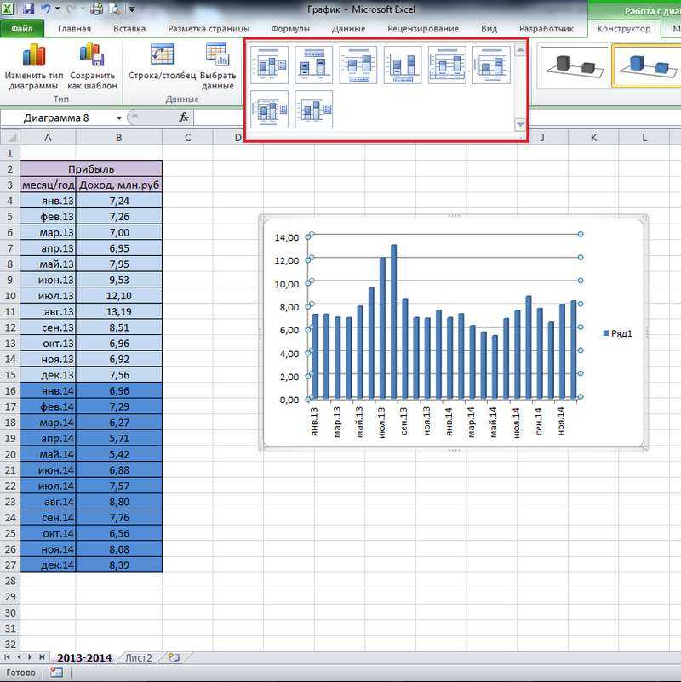Open print preview from the quick access toolbar
681x682 pixels.
(x=114, y=9)
